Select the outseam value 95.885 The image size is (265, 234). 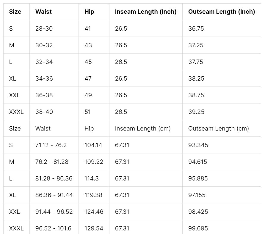pos(198,178)
